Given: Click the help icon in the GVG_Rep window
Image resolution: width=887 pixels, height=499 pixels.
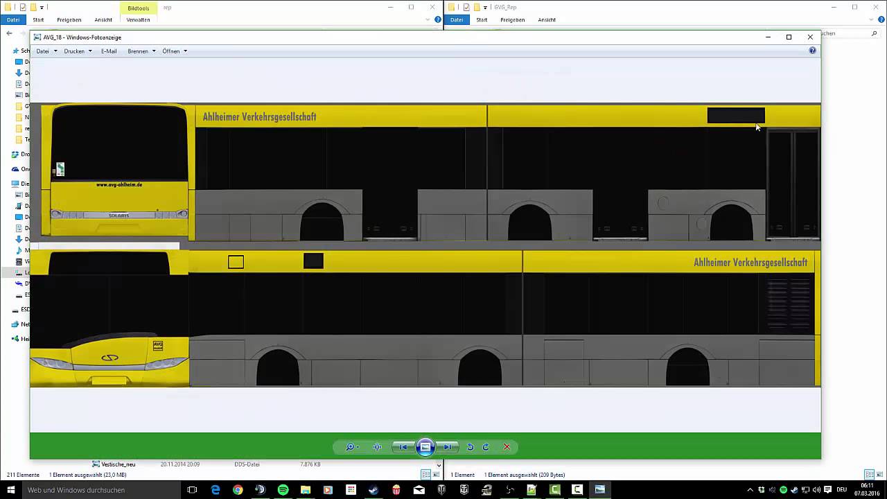Looking at the screenshot, I should (880, 19).
